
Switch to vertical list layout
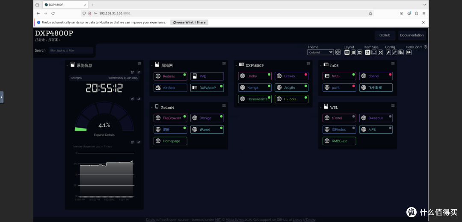(353, 53)
